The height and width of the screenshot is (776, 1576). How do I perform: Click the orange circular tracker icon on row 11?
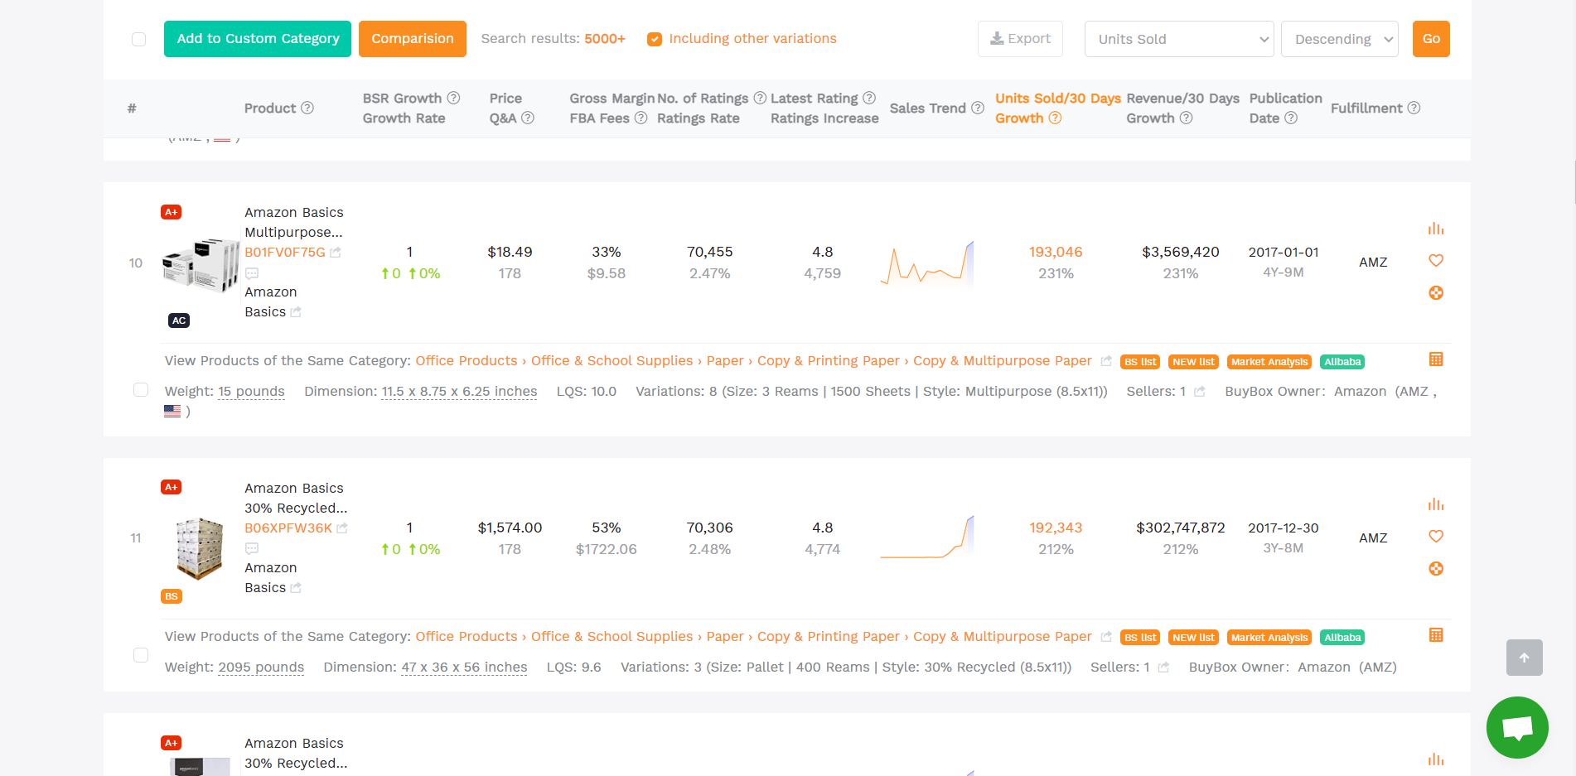coord(1436,569)
